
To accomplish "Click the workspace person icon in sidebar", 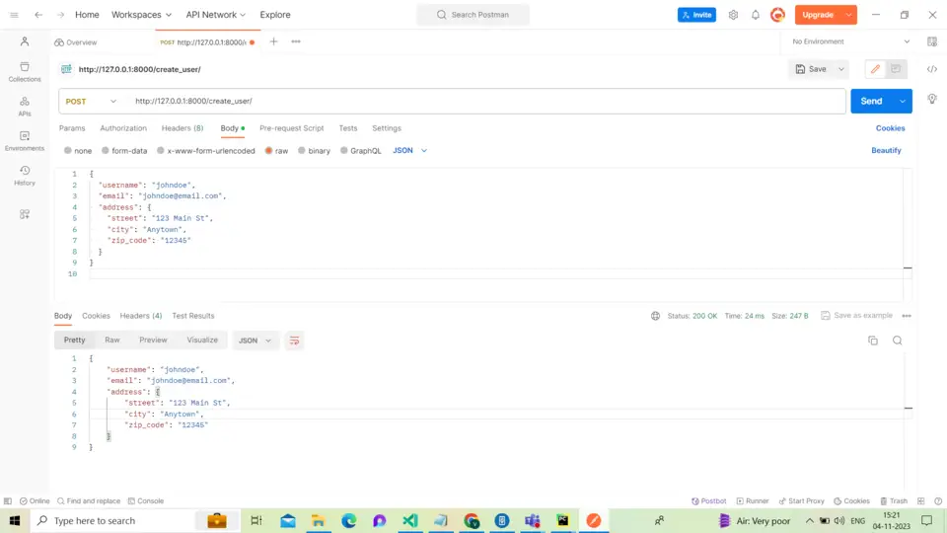I will [25, 41].
